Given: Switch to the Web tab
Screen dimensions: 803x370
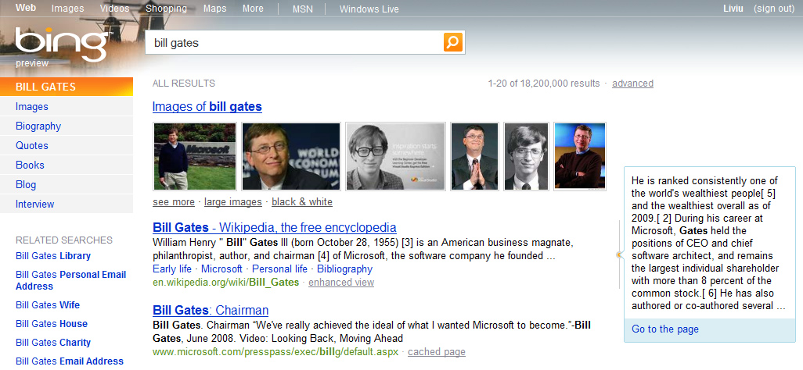Looking at the screenshot, I should point(26,8).
